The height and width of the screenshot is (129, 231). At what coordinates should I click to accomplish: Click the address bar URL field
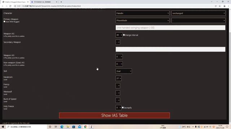[115, 6]
